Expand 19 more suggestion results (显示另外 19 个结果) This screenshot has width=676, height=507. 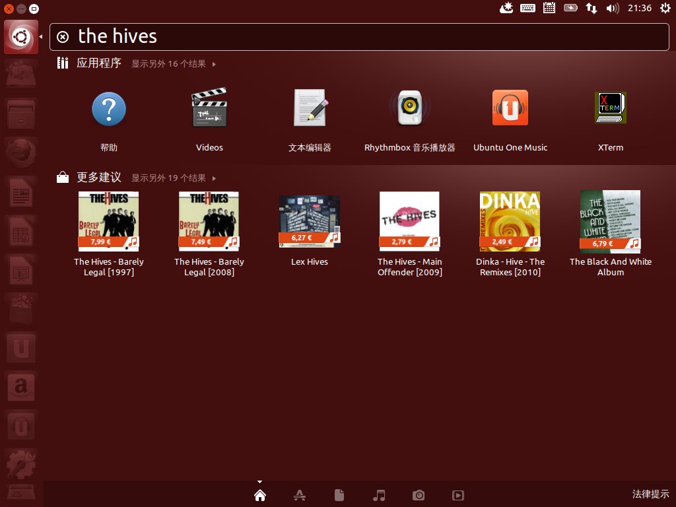pyautogui.click(x=174, y=178)
